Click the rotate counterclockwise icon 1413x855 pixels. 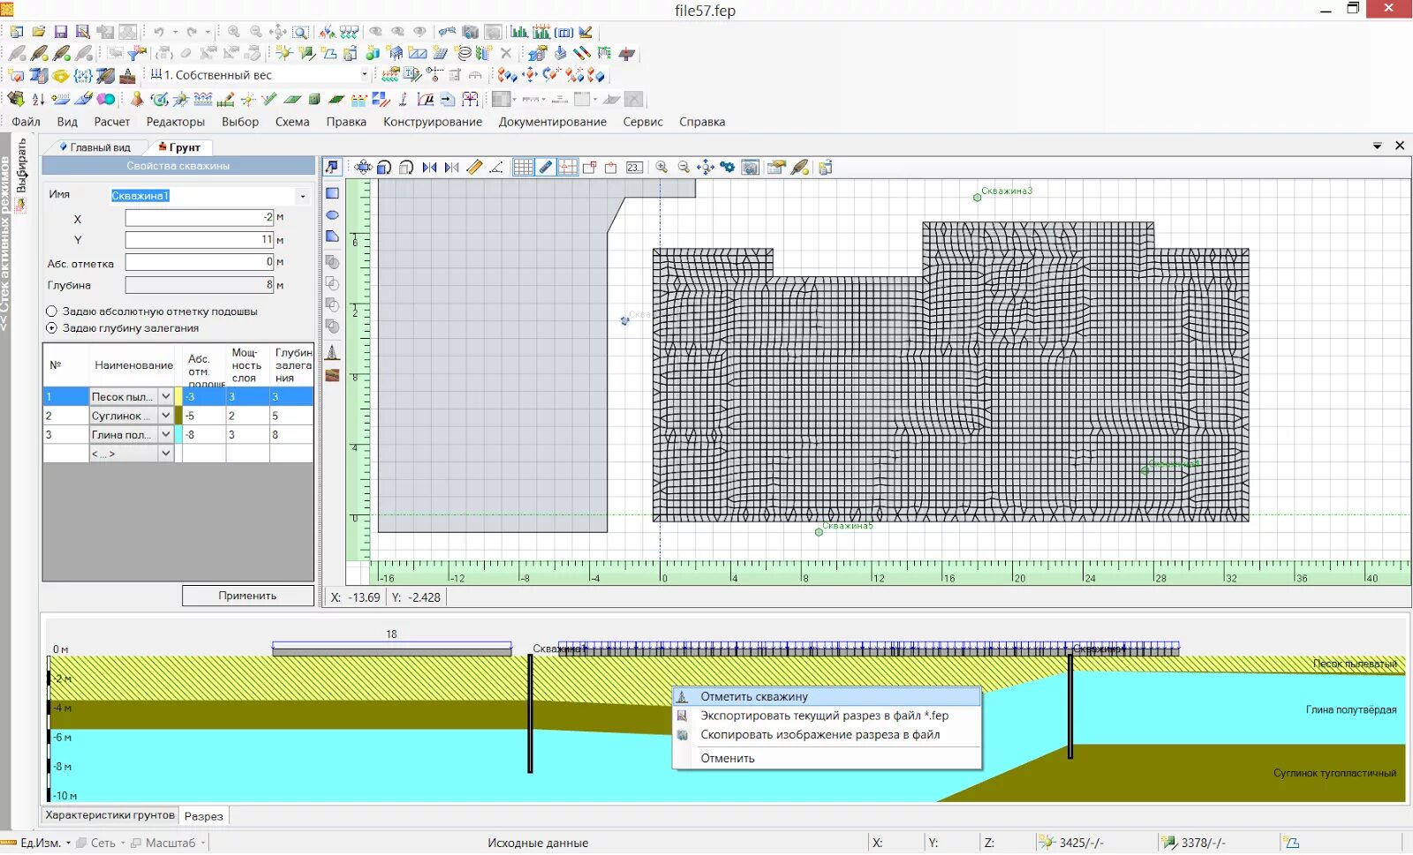pyautogui.click(x=385, y=168)
